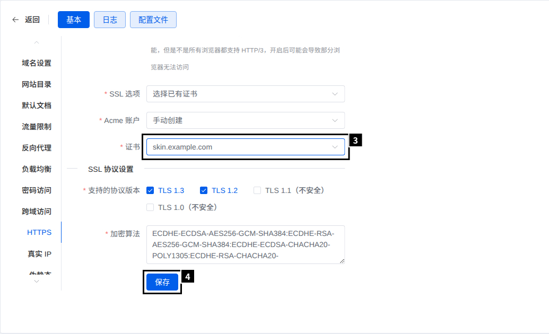Switch to the 基本 tab
549x334 pixels.
pos(74,20)
